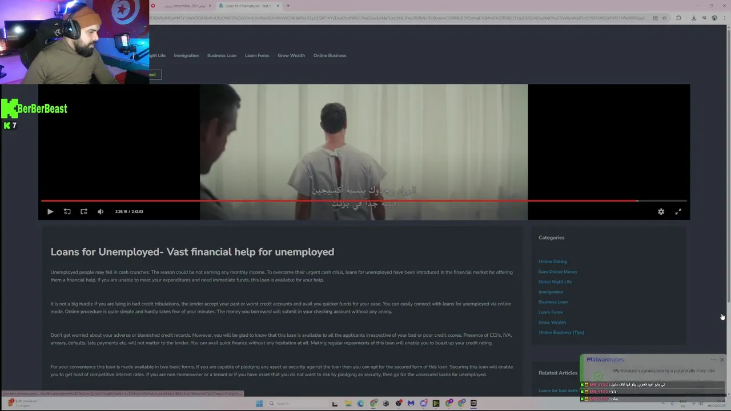Open Malwarebytes app from taskbar
731x411 pixels.
click(x=411, y=404)
